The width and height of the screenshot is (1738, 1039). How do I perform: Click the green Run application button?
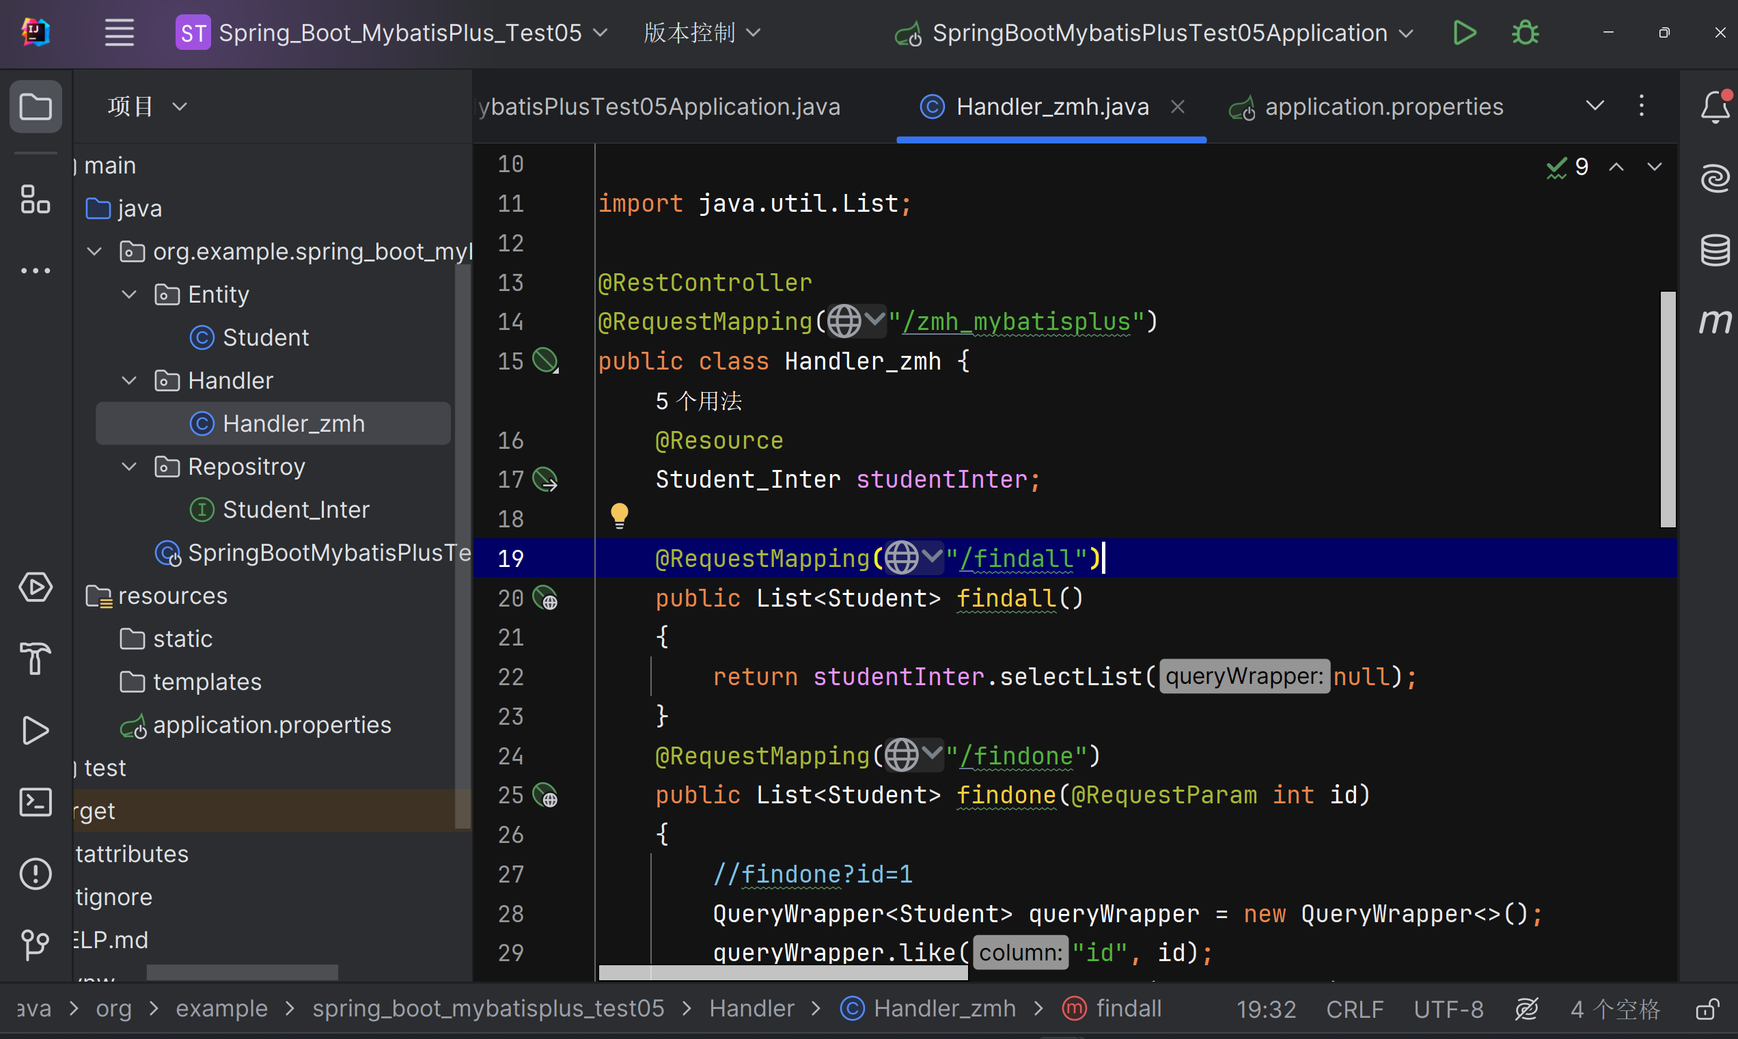coord(1463,33)
